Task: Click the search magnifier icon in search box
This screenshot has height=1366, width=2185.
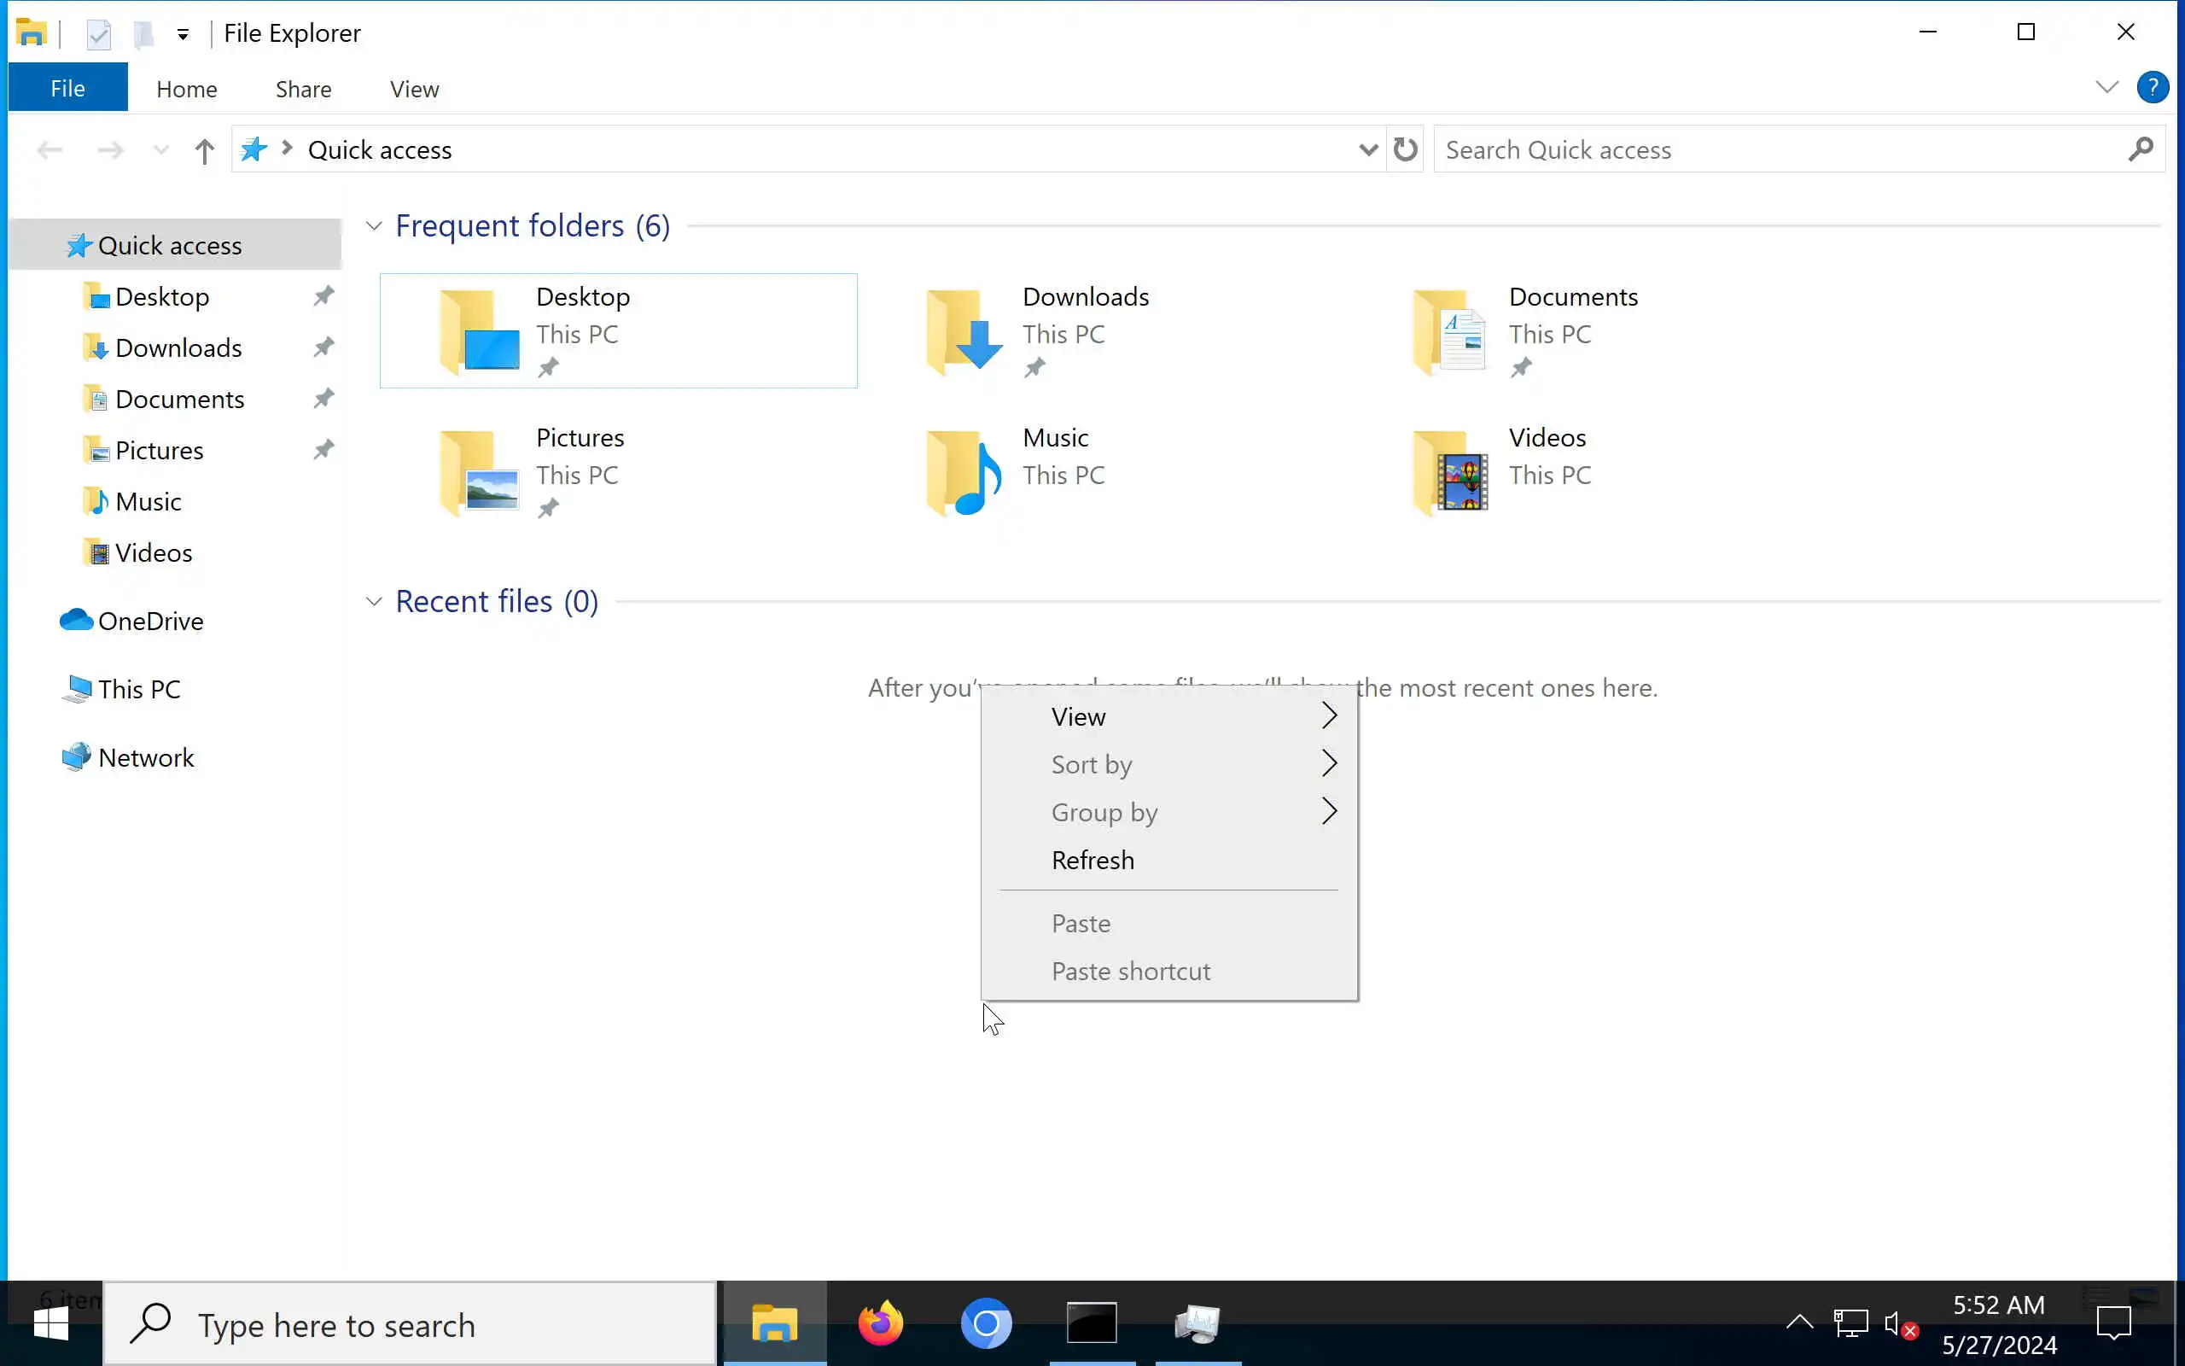Action: 2140,150
